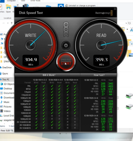This screenshot has width=133, height=141.
Task: Select the SPAN folder in sidebar
Action: click(5, 62)
